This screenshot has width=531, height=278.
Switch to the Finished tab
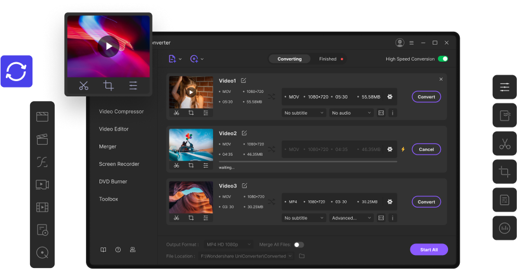pyautogui.click(x=328, y=59)
